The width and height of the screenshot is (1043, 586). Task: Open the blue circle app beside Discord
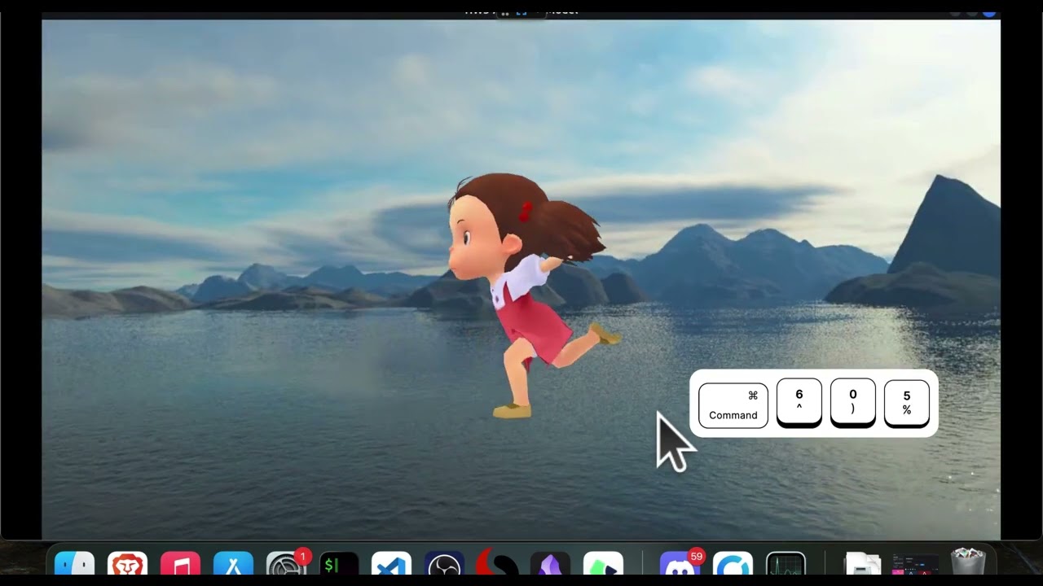[733, 565]
